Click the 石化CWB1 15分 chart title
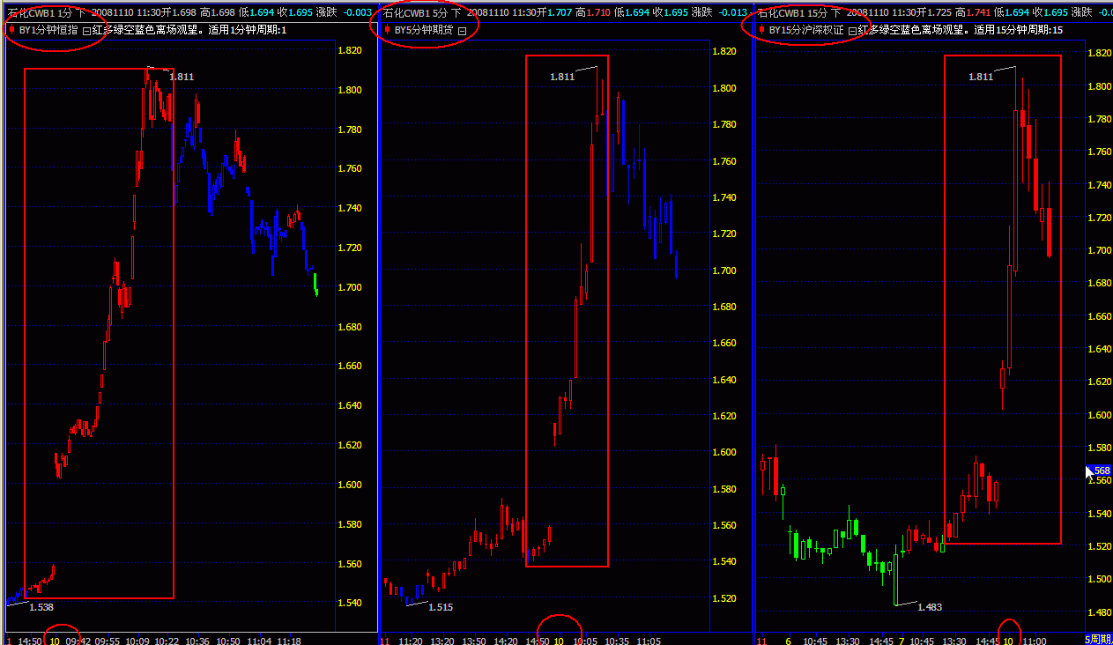The width and height of the screenshot is (1113, 645). point(793,12)
